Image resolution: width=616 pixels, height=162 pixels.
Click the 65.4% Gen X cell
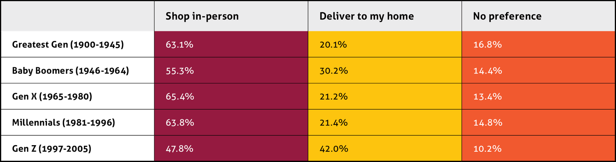point(180,97)
